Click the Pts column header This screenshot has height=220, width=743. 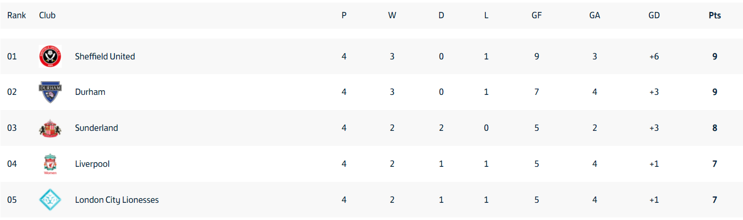715,16
